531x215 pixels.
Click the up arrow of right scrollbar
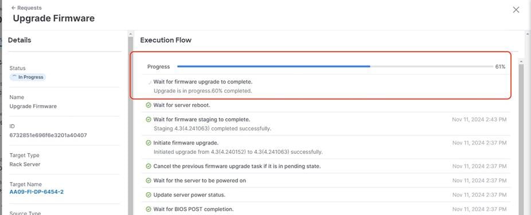(528, 34)
